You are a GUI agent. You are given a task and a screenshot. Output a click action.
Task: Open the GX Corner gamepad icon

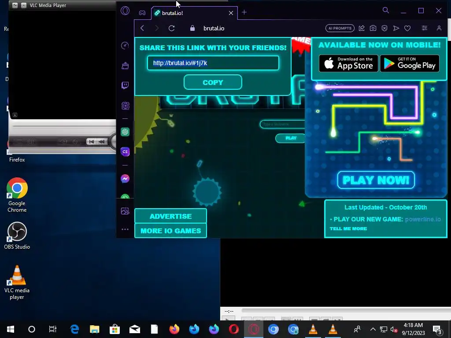point(142,13)
